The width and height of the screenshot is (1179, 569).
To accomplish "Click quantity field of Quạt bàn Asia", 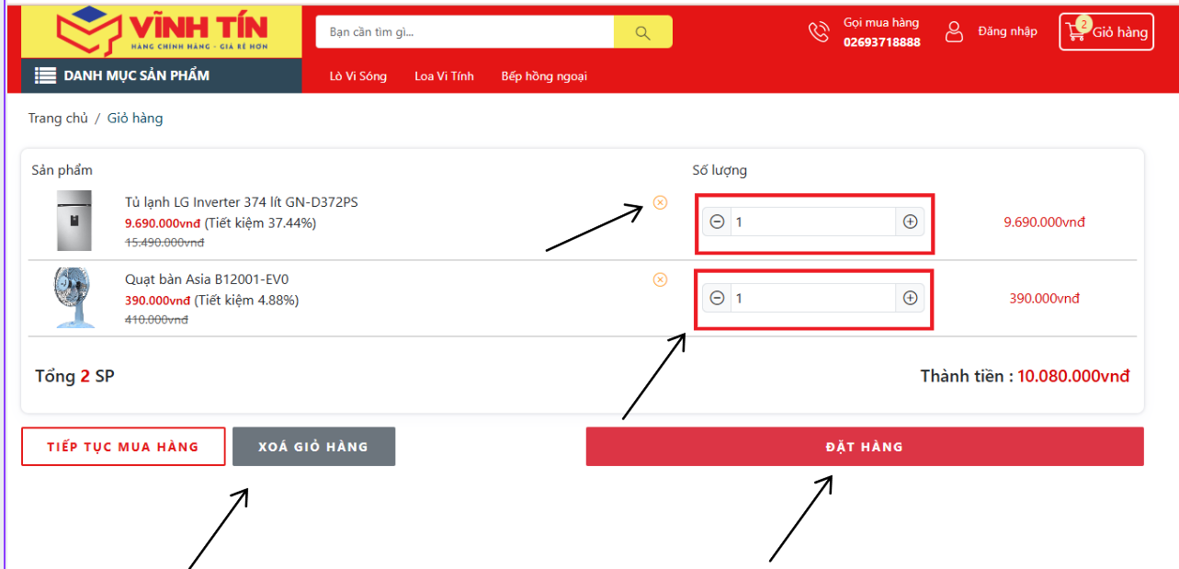I will click(813, 298).
